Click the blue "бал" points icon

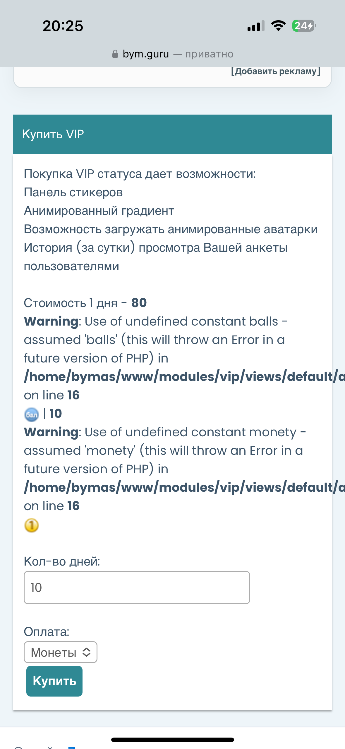(31, 414)
